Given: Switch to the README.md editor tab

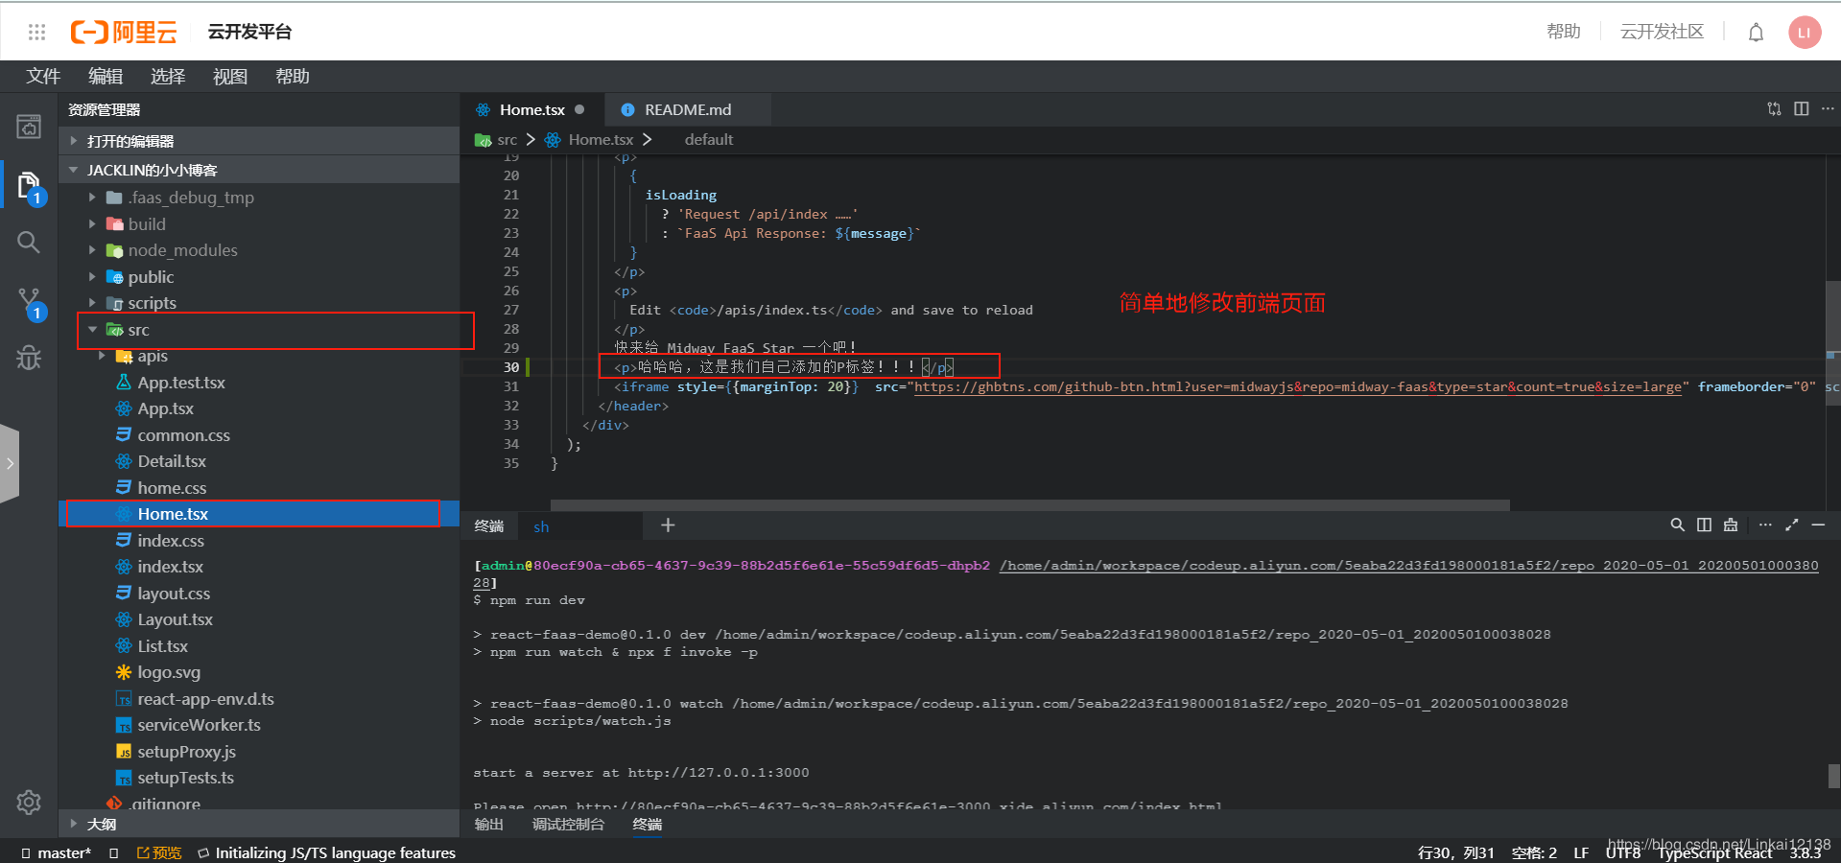Looking at the screenshot, I should coord(687,109).
